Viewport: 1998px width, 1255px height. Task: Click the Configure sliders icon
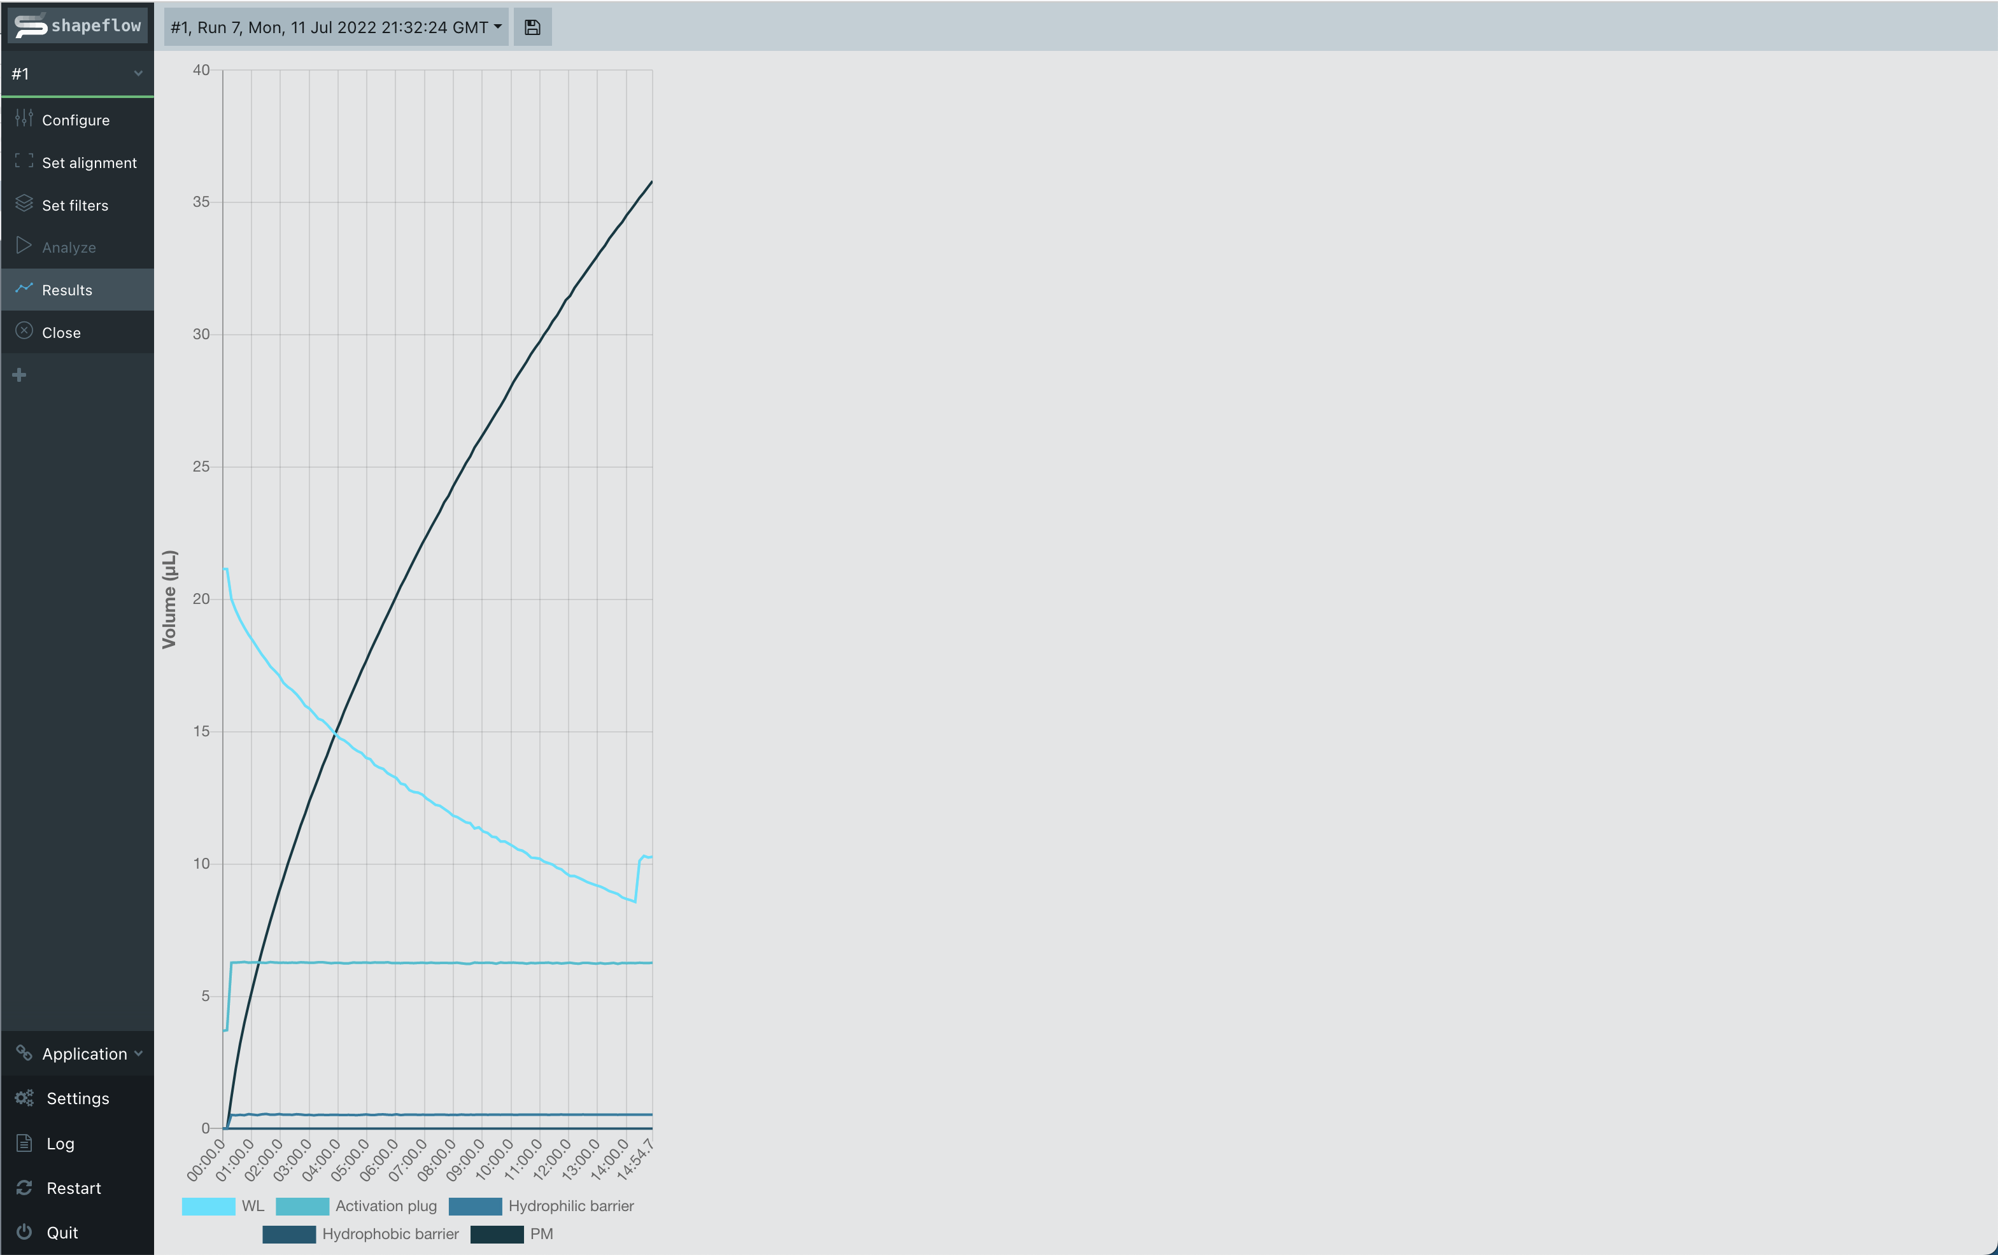pyautogui.click(x=24, y=118)
